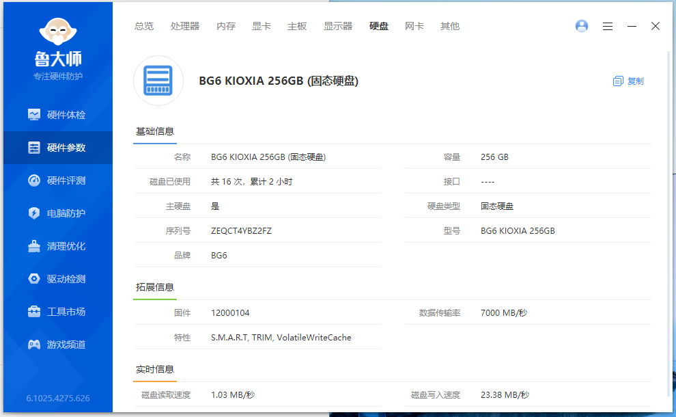Click the SSD drive icon next to BG6 KIOXIA

point(158,81)
